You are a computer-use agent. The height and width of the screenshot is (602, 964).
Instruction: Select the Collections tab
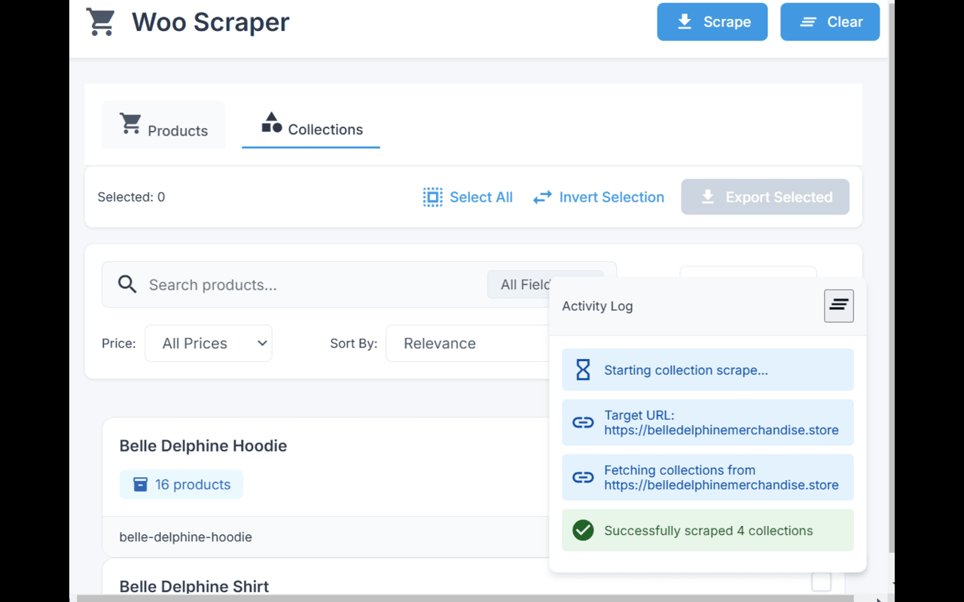[310, 129]
